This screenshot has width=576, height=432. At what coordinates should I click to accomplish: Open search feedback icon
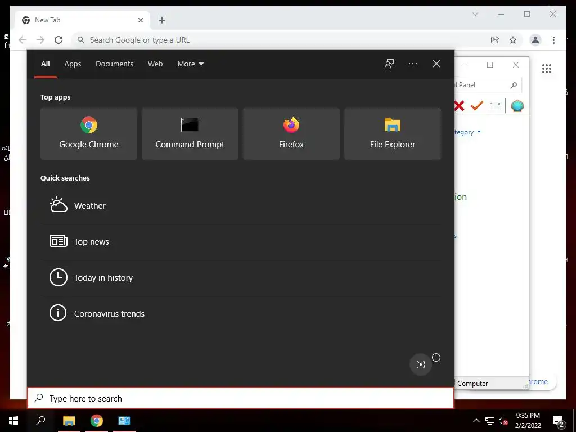coord(389,64)
